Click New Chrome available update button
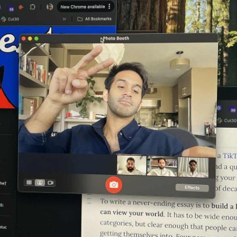237x237 pixels. (82, 7)
